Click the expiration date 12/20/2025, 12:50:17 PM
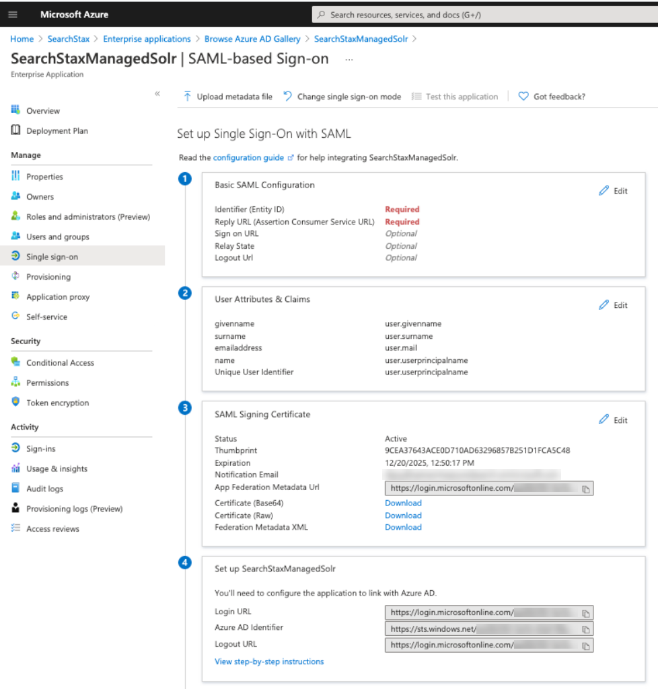This screenshot has height=689, width=658. pos(429,463)
